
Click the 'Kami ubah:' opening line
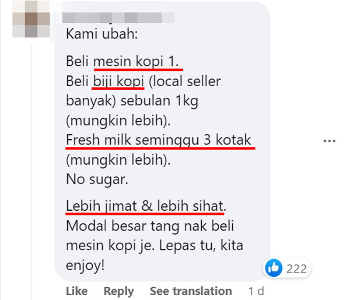pos(102,34)
